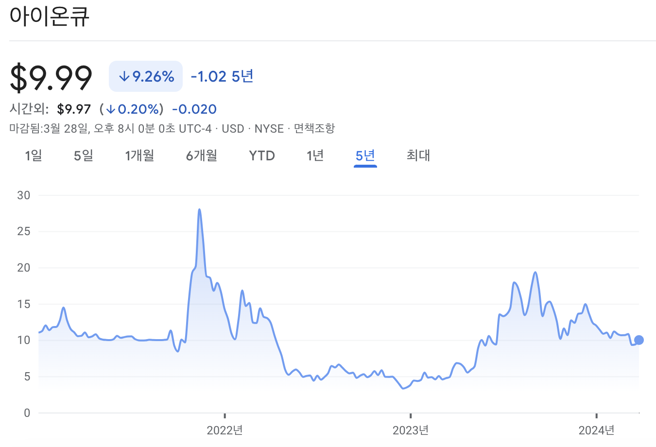Switch to the 1일 time range tab

pos(33,155)
